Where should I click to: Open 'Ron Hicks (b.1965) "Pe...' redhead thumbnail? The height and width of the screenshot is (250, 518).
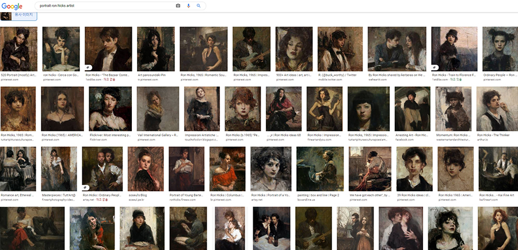[243, 109]
